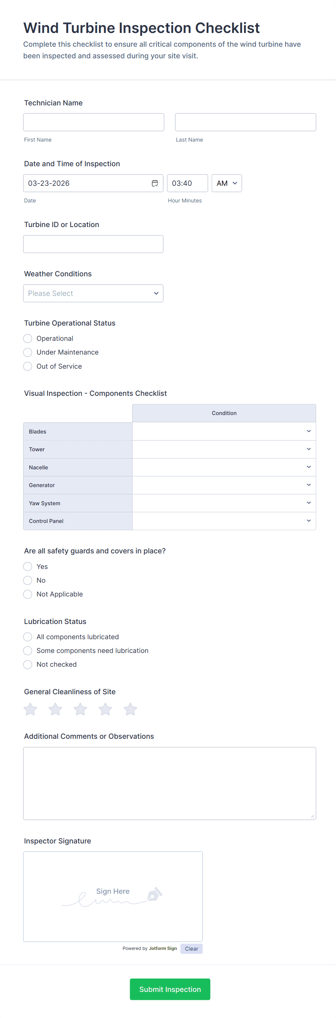336x1018 pixels.
Task: Open the date picker calendar icon
Action: point(155,183)
